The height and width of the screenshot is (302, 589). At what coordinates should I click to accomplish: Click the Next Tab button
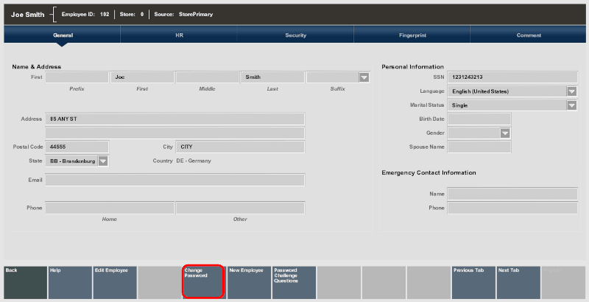[x=518, y=282]
